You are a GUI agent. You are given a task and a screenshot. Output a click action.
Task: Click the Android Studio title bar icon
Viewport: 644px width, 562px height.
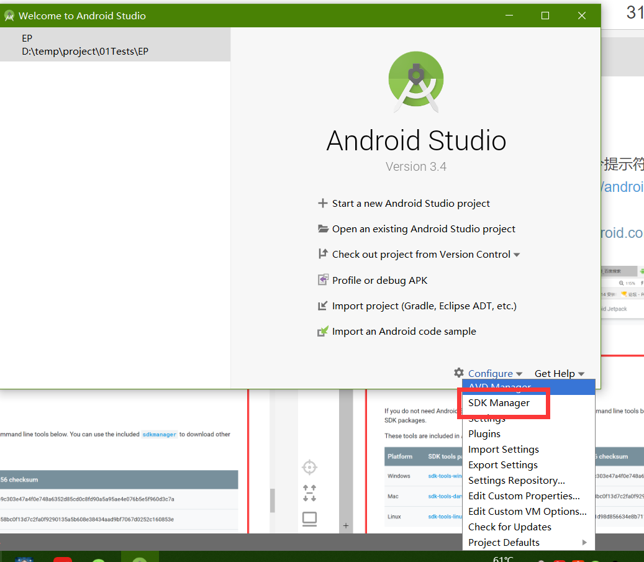9,16
